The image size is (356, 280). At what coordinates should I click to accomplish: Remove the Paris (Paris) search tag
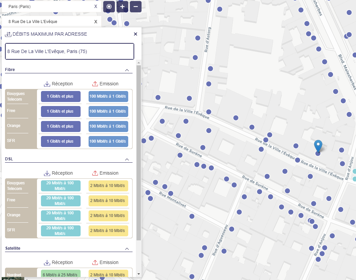[x=96, y=6]
